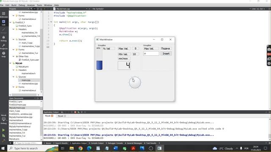Open Help mode in sidebar
This screenshot has height=152, width=271.
click(x=4, y=54)
